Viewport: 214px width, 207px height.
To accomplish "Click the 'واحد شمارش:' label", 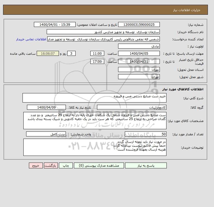I will pyautogui.click(x=81, y=134).
